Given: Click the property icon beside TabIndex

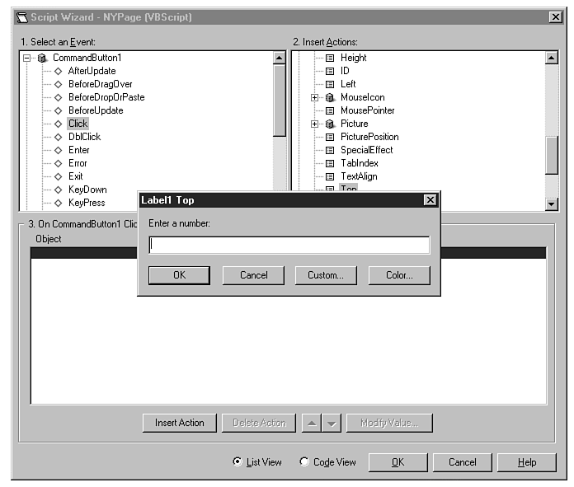Looking at the screenshot, I should click(x=330, y=163).
